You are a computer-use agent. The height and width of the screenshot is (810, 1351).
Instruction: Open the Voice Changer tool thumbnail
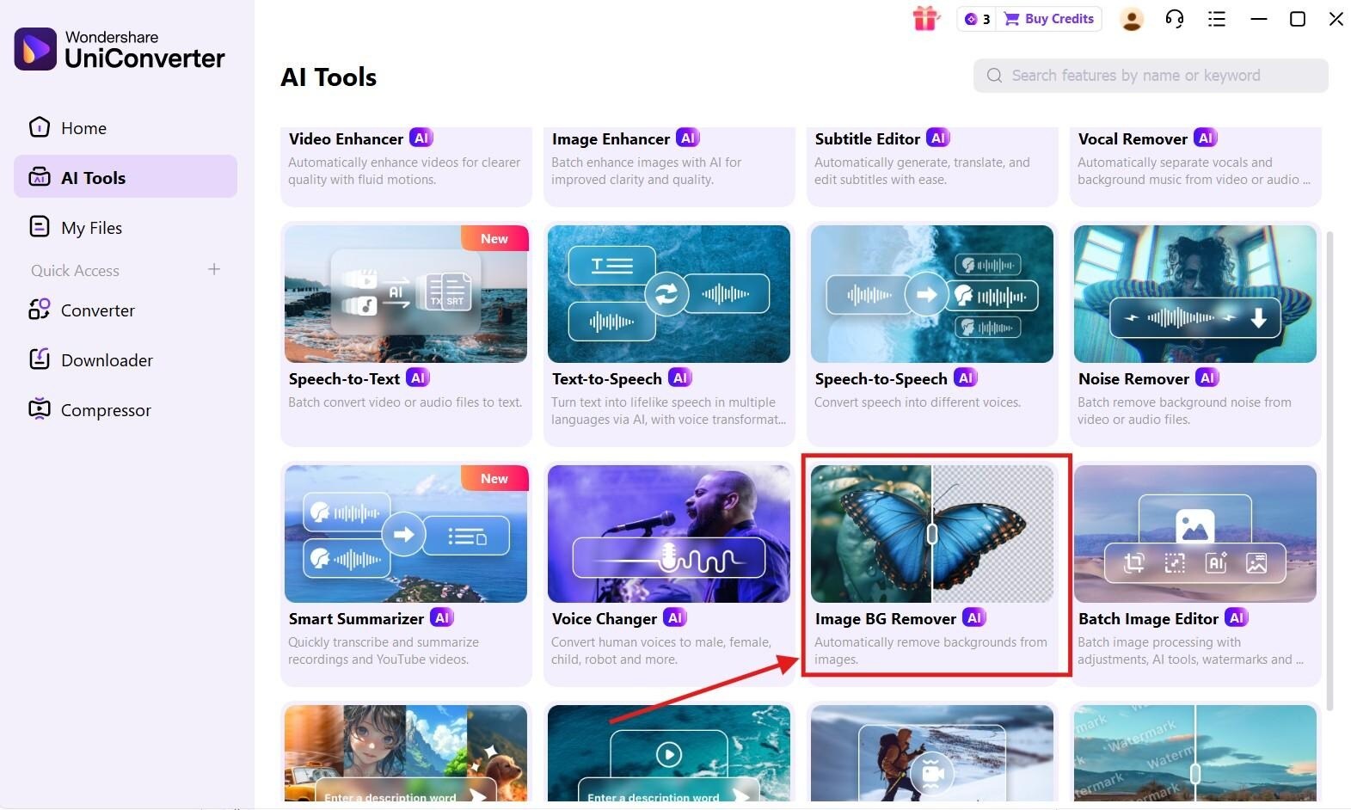coord(669,534)
